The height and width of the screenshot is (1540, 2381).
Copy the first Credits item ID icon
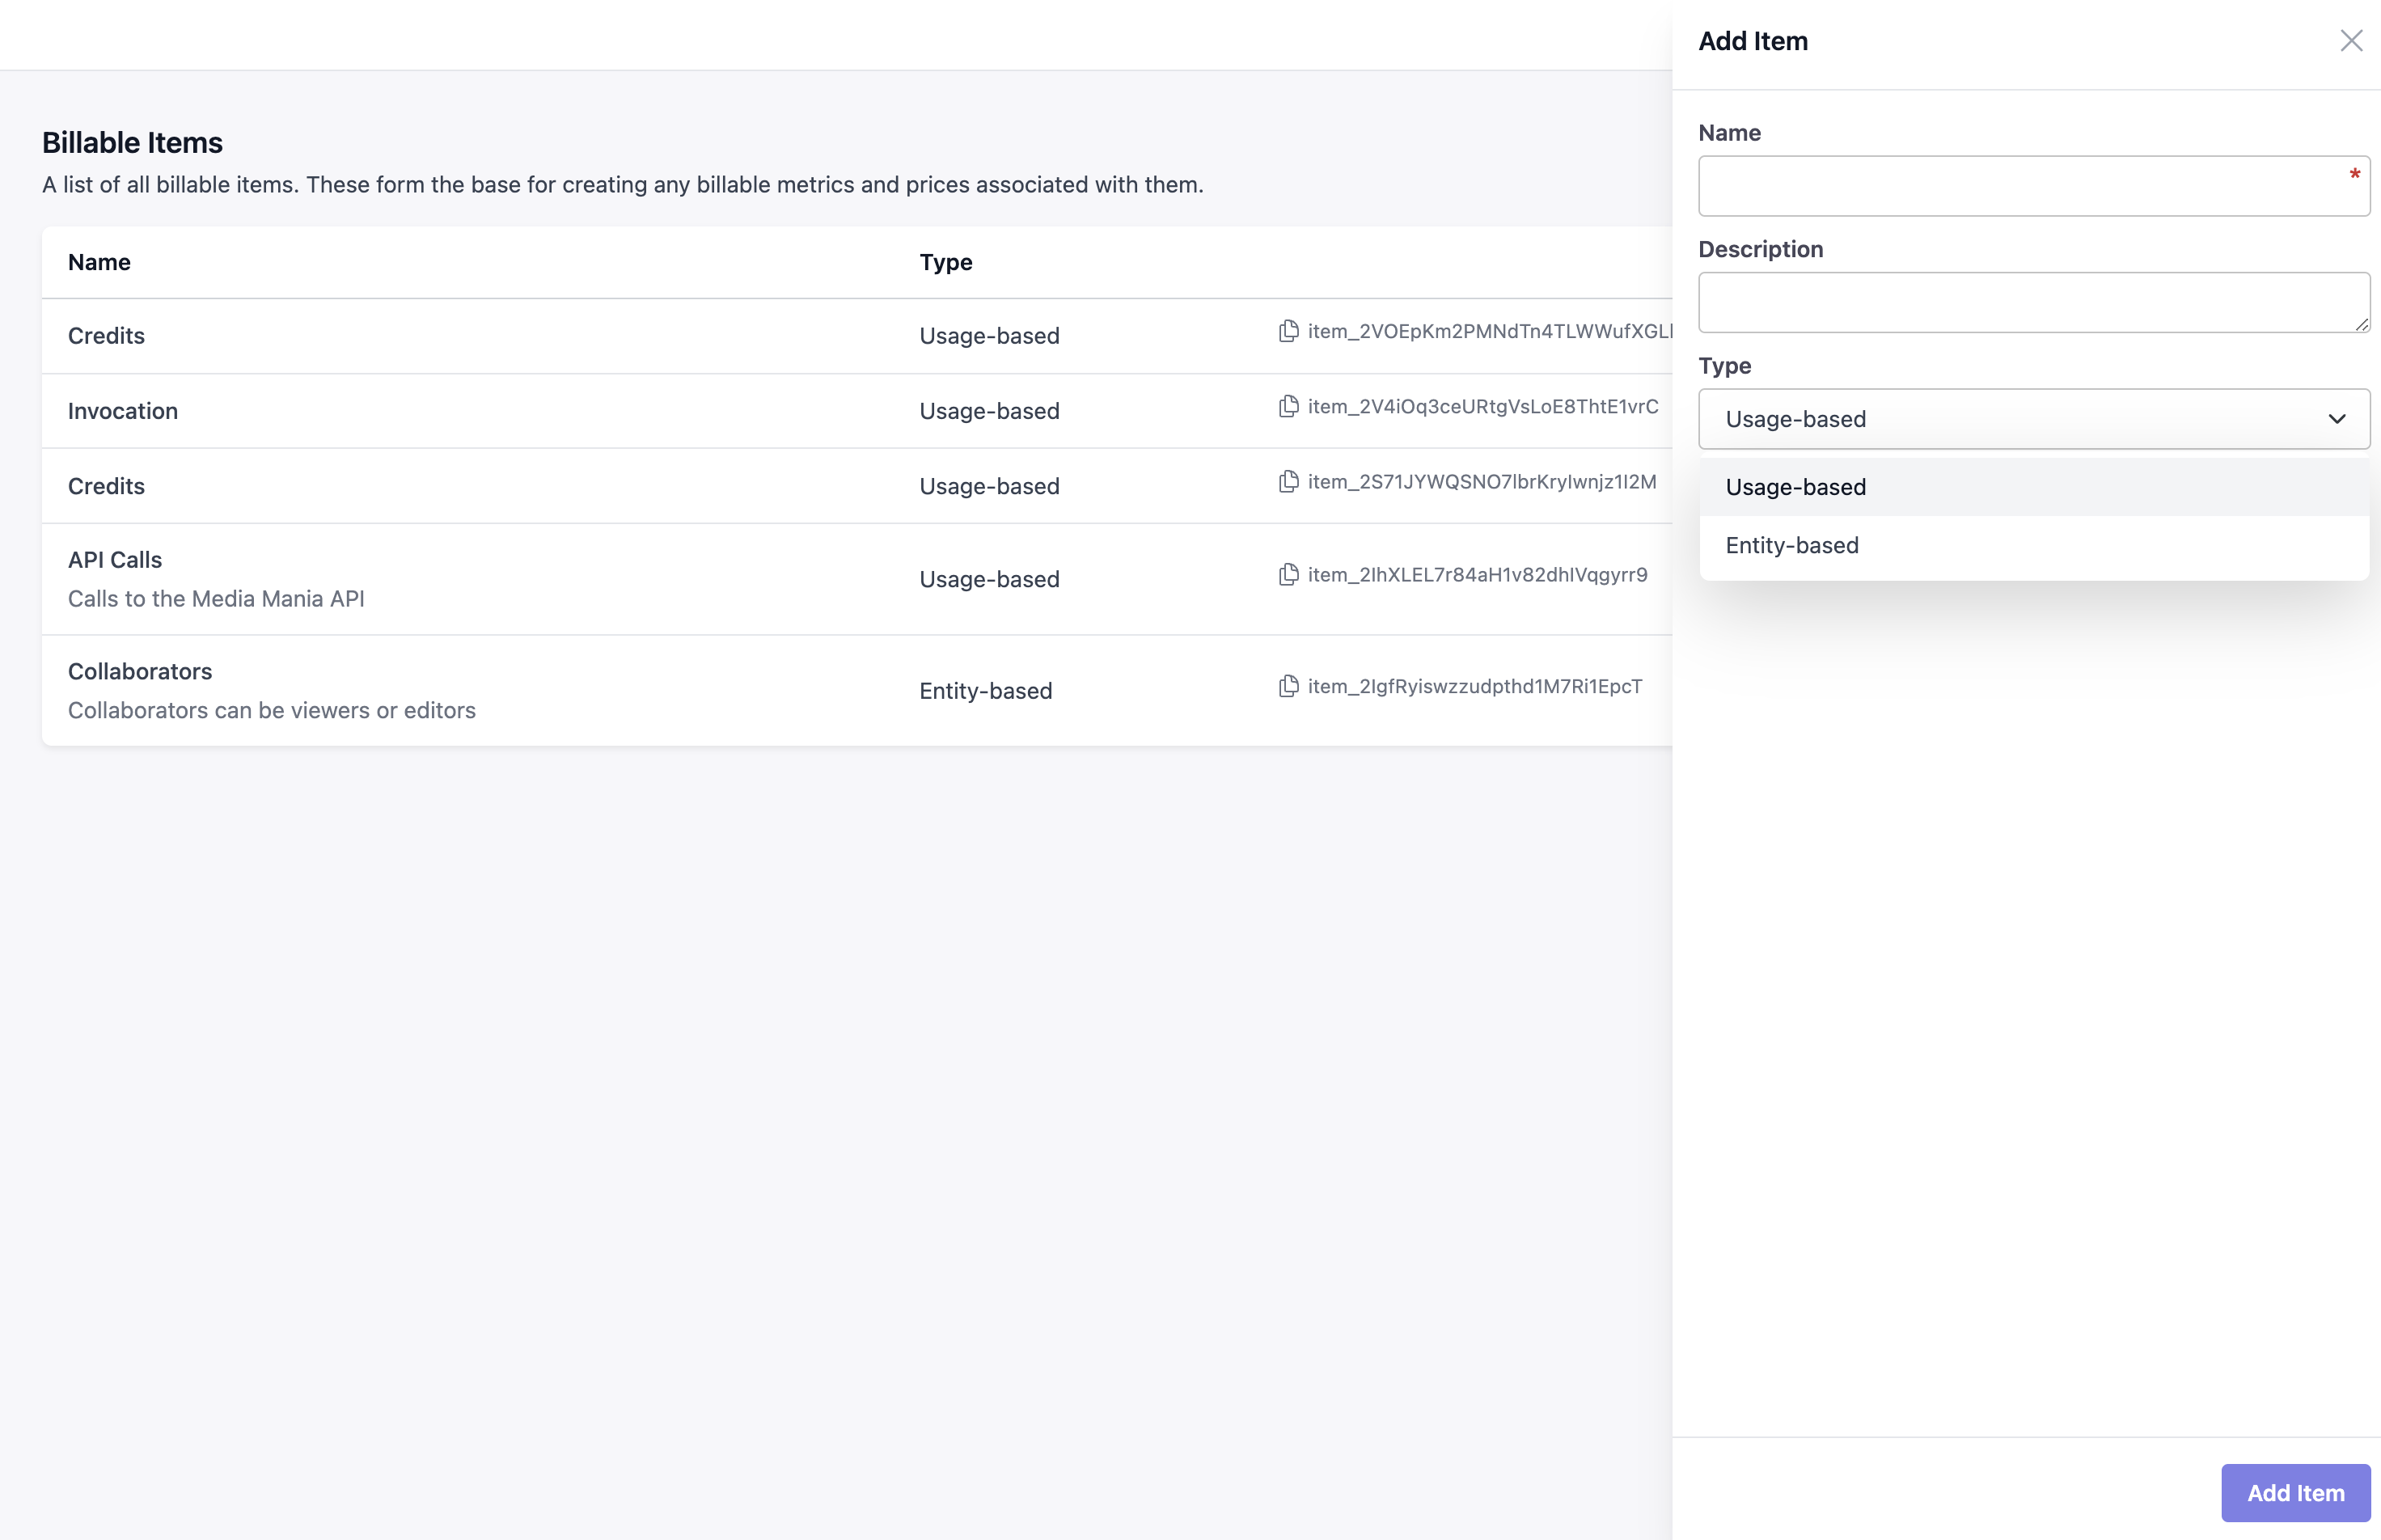1288,331
